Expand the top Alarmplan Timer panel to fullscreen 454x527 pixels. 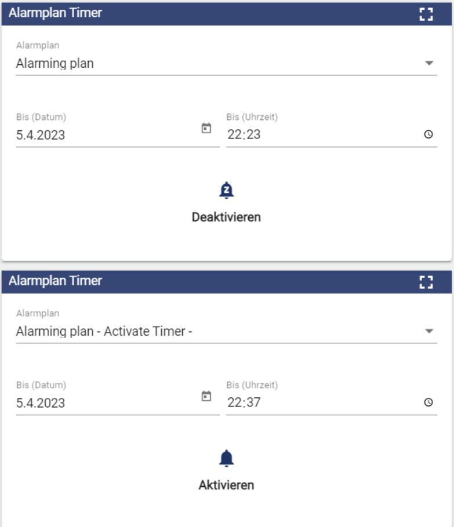(x=426, y=14)
